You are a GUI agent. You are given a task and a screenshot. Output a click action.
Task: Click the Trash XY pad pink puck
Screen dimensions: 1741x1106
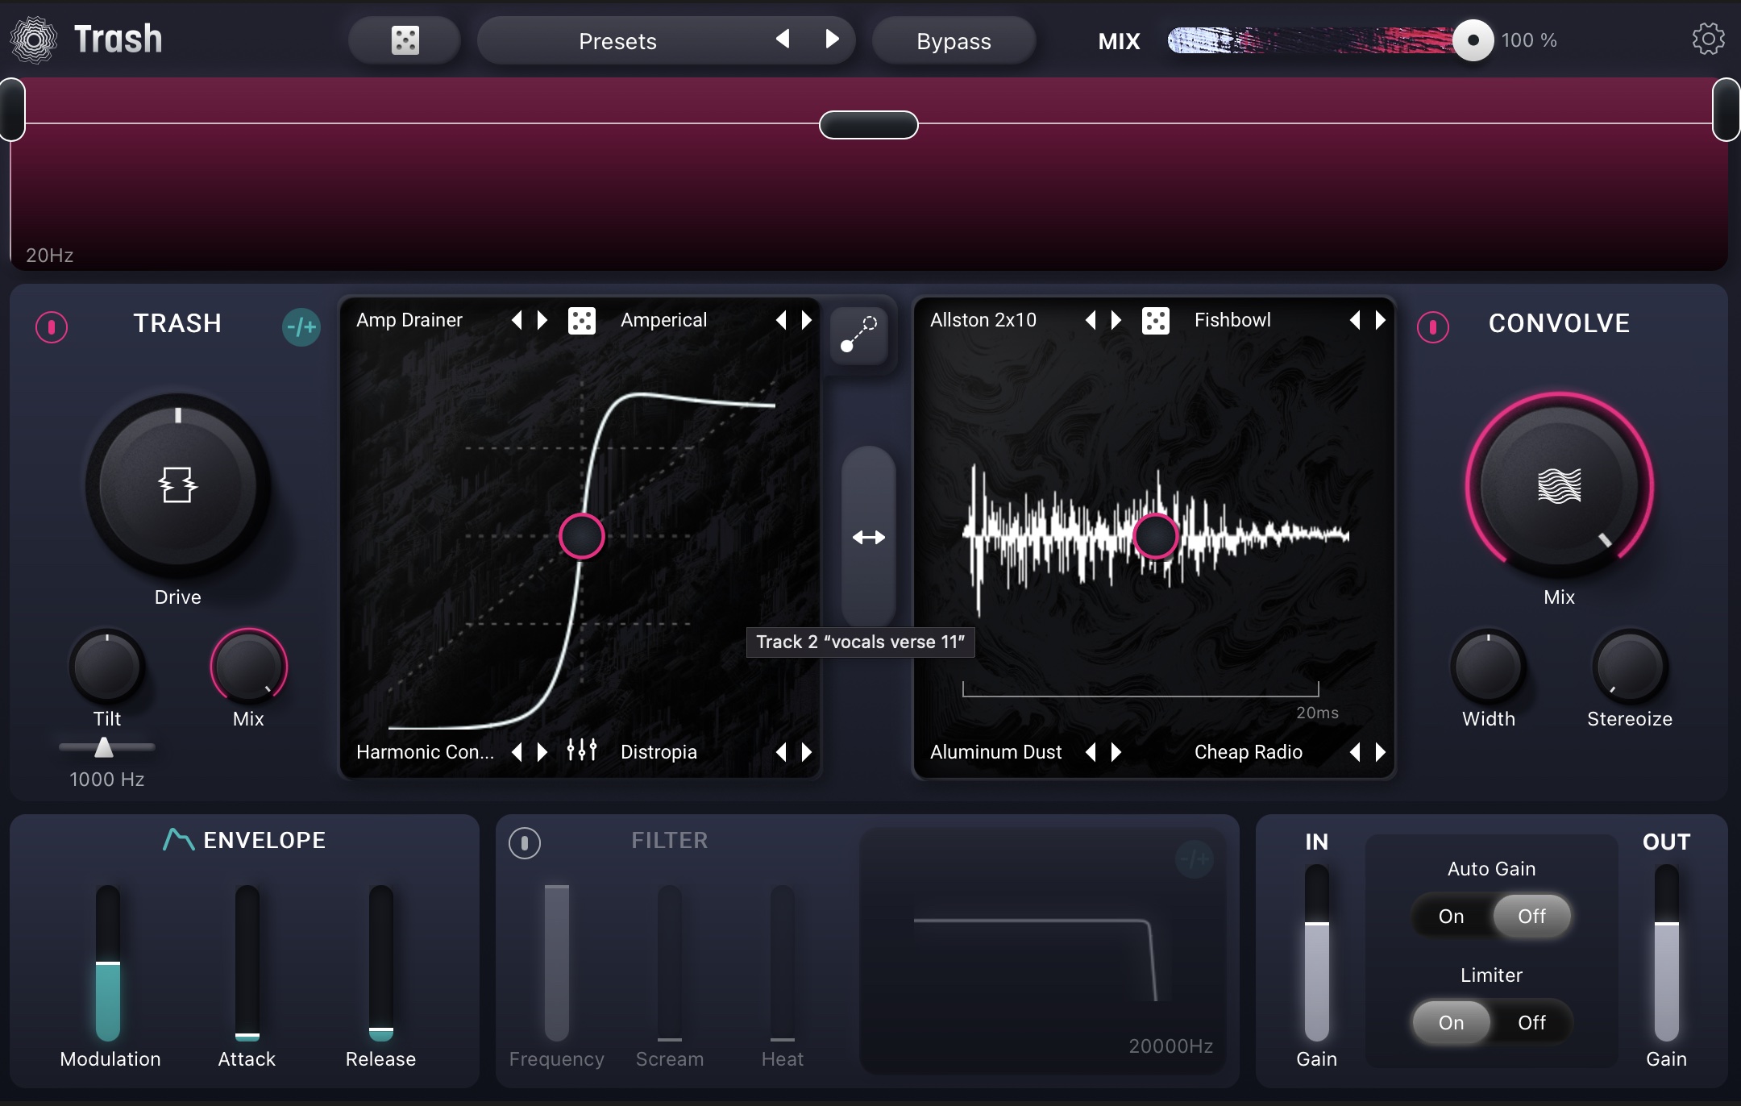tap(581, 536)
